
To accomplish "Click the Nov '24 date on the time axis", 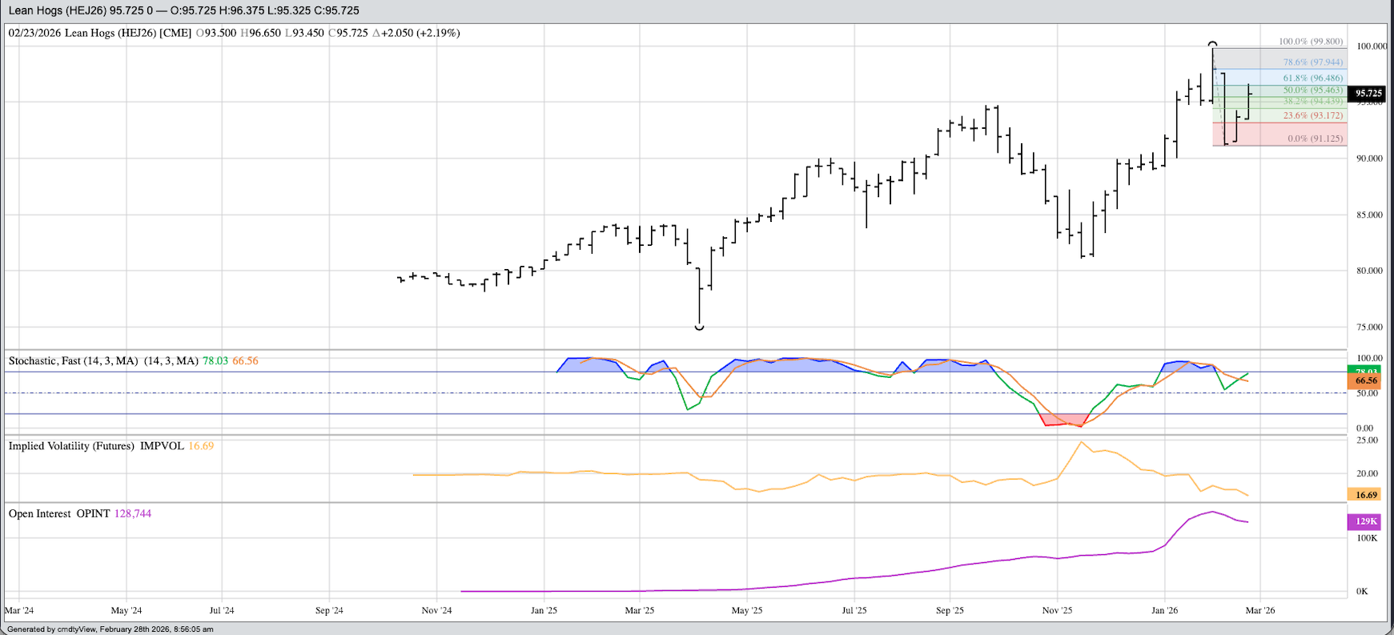I will pyautogui.click(x=436, y=610).
